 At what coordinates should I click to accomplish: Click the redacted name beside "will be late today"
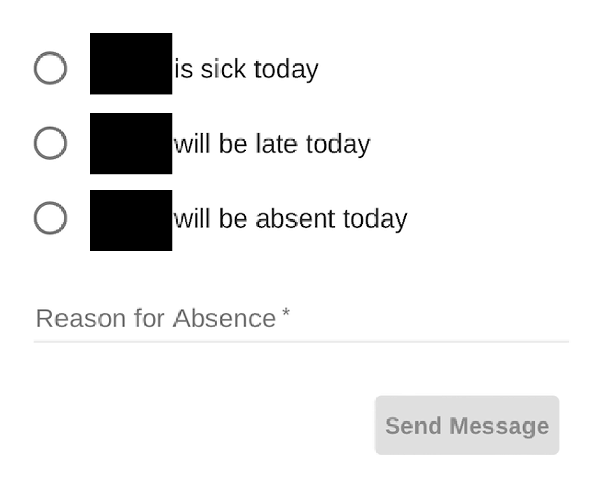pyautogui.click(x=131, y=144)
